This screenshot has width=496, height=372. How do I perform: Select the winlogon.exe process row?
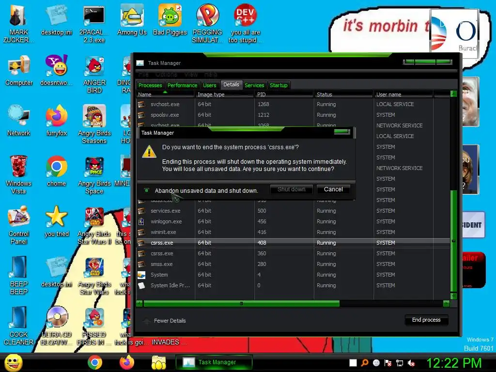293,221
